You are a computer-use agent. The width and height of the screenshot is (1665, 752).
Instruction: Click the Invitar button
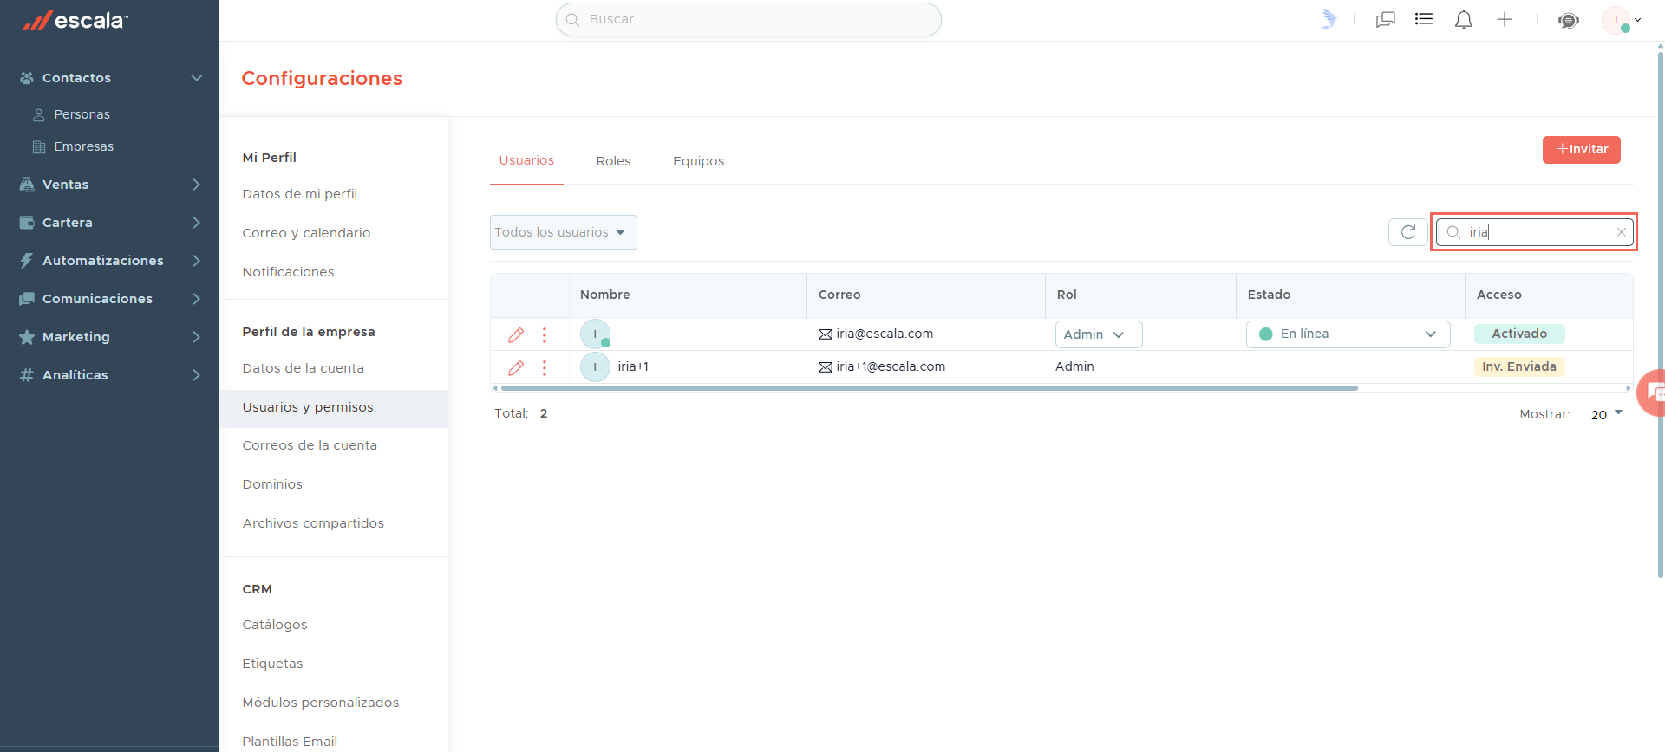click(x=1581, y=149)
